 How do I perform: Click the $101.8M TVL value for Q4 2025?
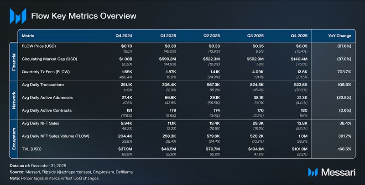pos(302,148)
